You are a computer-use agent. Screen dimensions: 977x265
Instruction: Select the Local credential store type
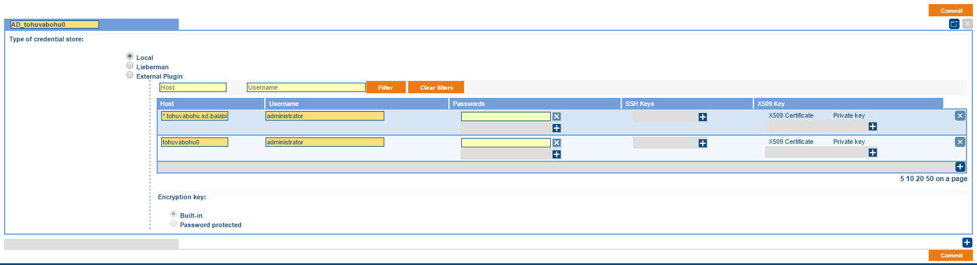(x=130, y=56)
